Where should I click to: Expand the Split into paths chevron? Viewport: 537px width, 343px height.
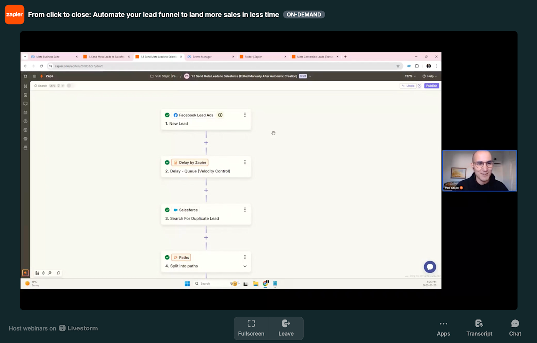click(x=245, y=266)
